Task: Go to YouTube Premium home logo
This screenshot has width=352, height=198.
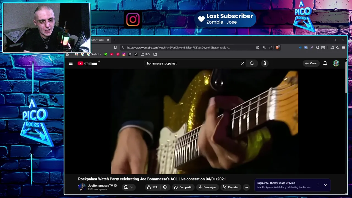Action: point(87,63)
